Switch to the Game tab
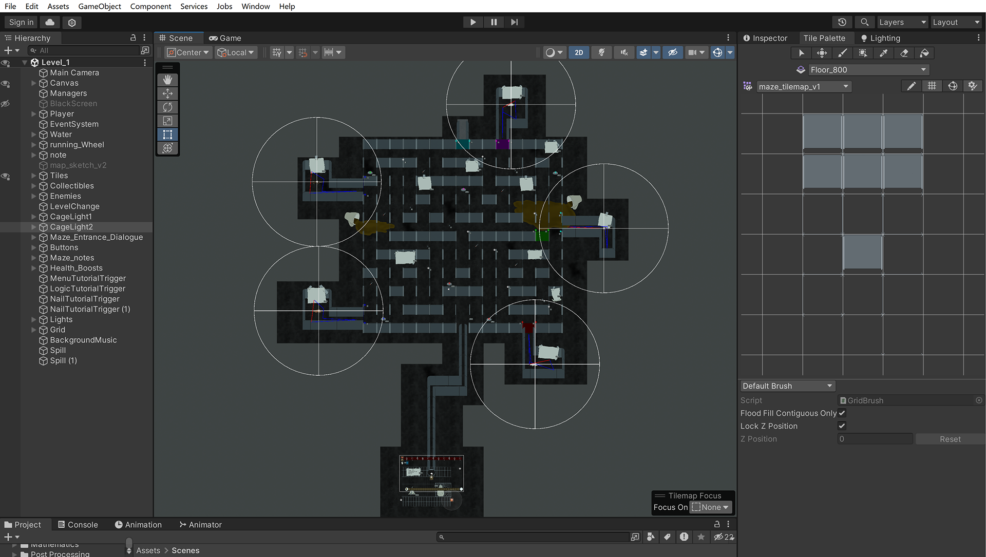The width and height of the screenshot is (986, 557). 225,38
